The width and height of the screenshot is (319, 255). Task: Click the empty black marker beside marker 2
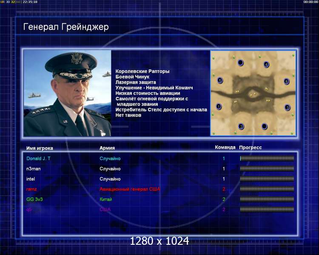pos(264,126)
